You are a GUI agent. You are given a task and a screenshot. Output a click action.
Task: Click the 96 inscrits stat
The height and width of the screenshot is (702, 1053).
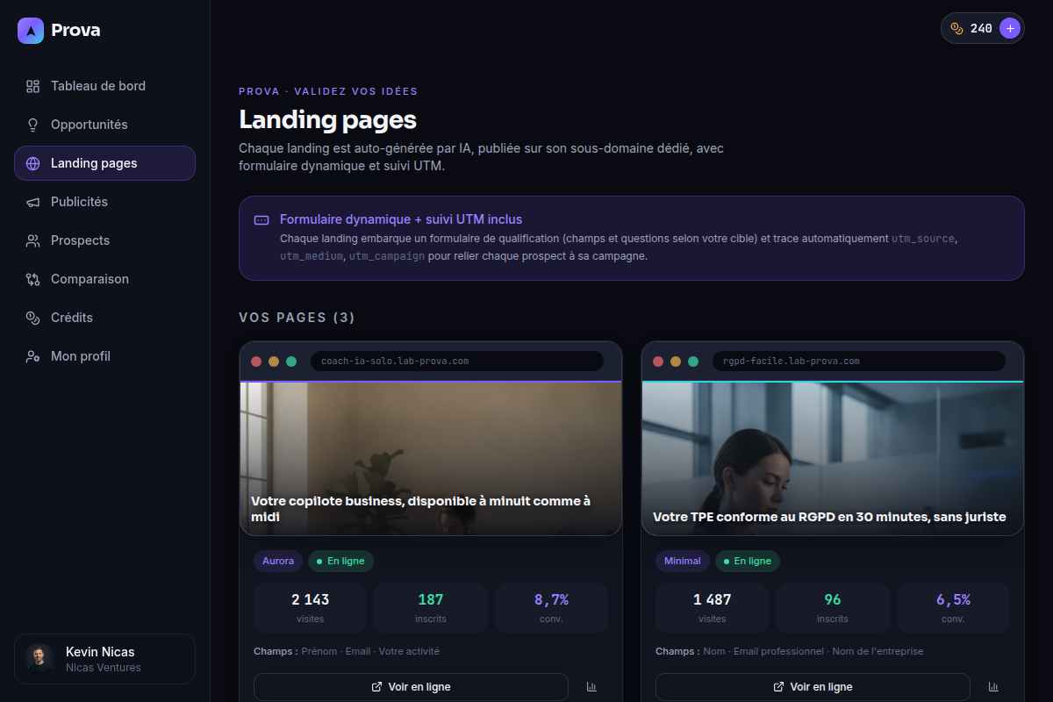tap(833, 608)
